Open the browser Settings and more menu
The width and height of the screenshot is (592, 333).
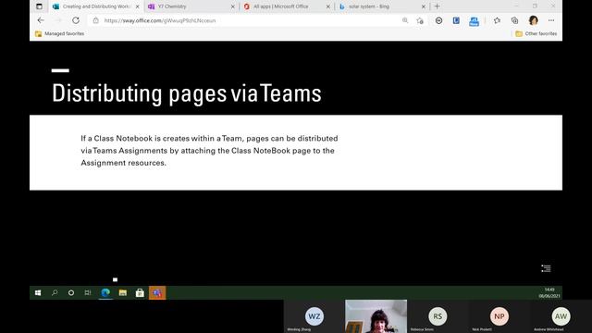[551, 20]
